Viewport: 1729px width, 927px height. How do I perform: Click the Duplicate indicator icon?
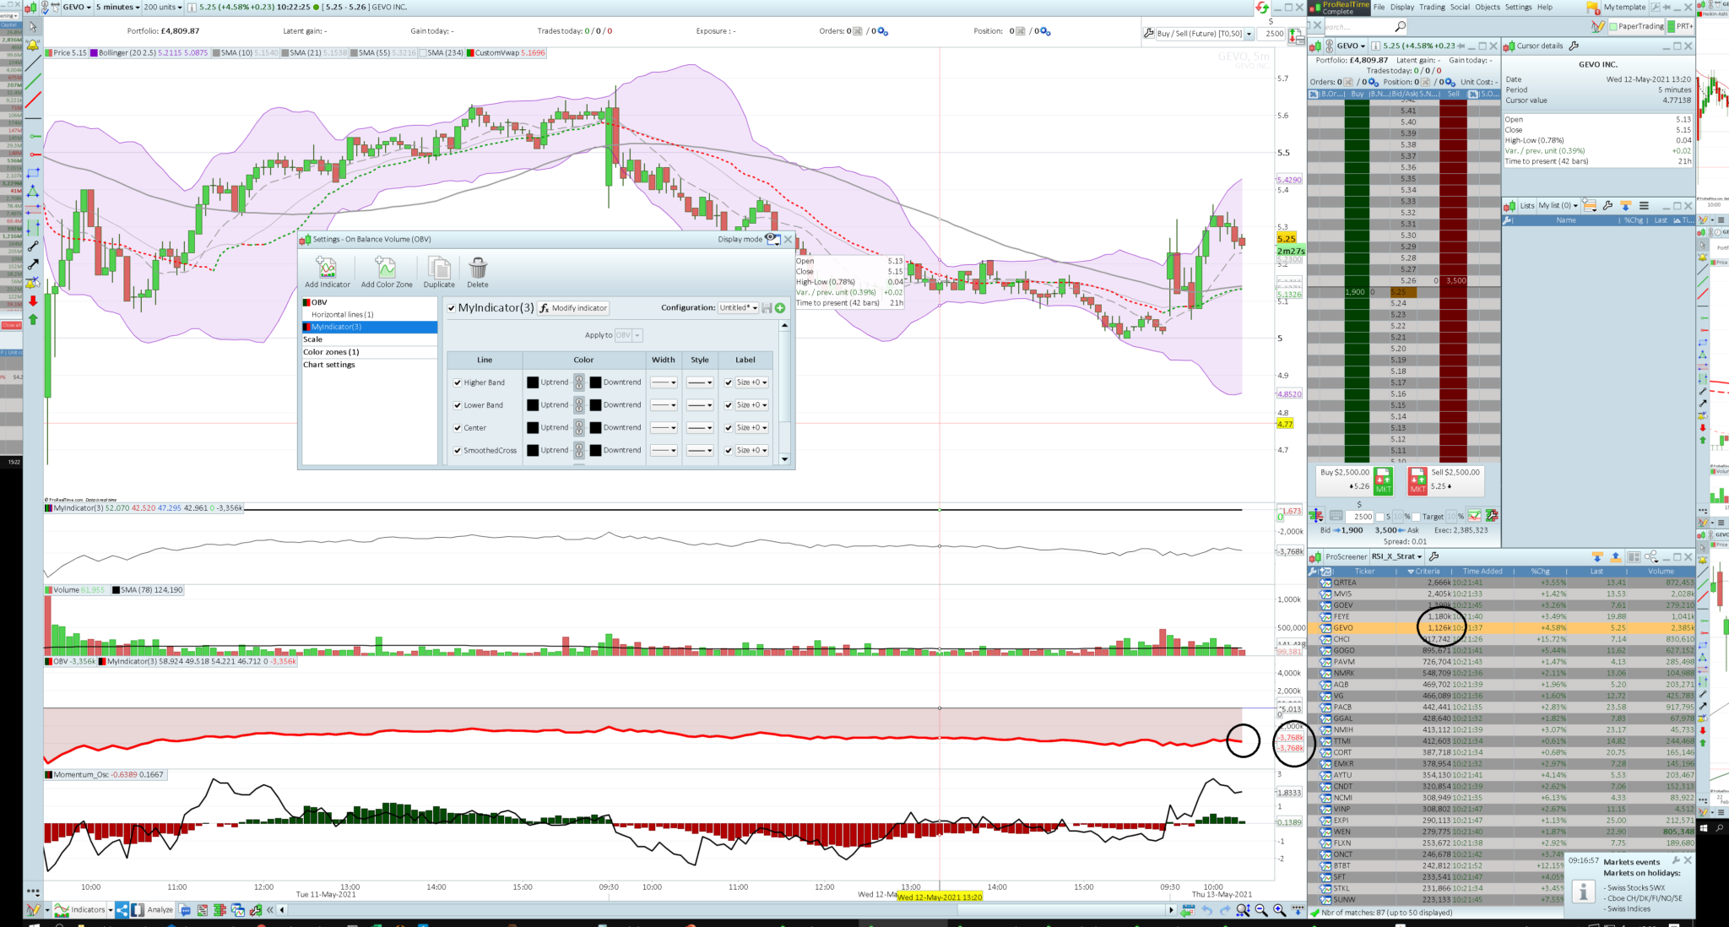click(439, 268)
